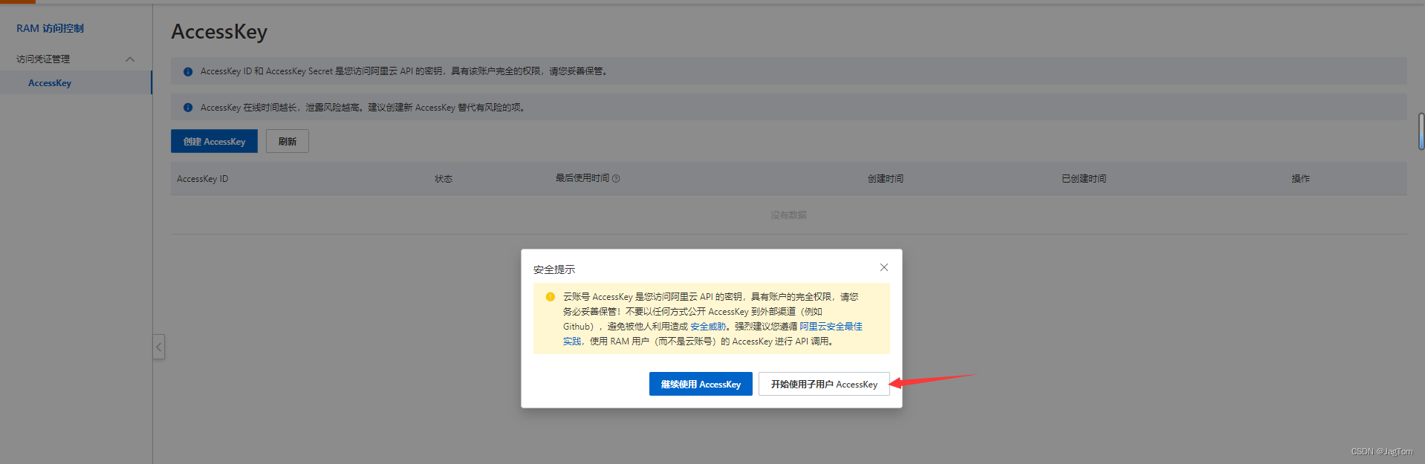This screenshot has height=464, width=1425.
Task: Click the AccessKey page heading
Action: [x=219, y=32]
